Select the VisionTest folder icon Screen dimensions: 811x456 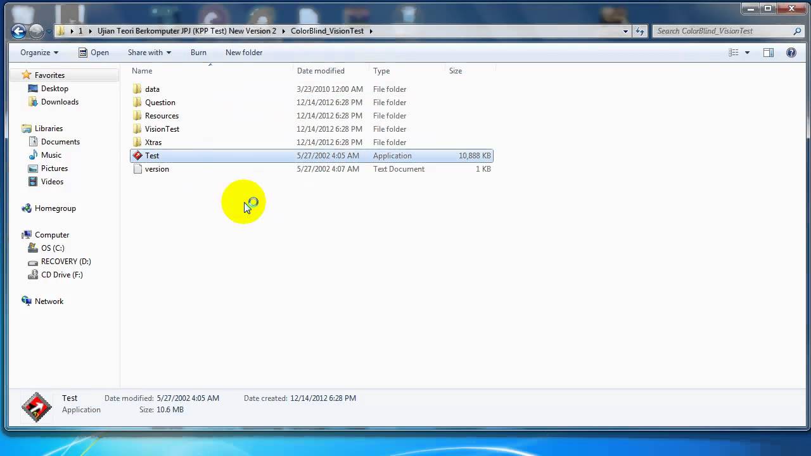pos(137,129)
